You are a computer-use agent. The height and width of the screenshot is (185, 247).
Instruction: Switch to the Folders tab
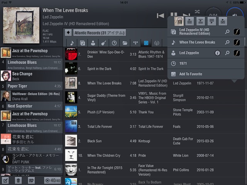pos(125,43)
